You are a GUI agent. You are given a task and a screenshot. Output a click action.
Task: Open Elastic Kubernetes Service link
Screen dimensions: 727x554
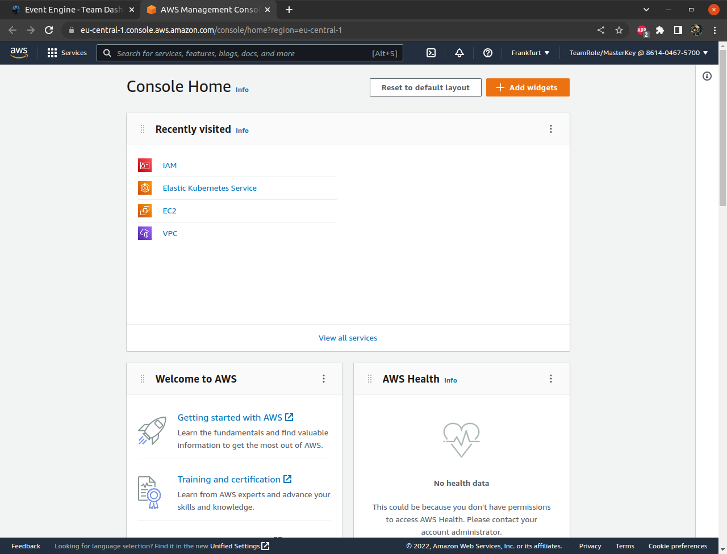click(210, 188)
